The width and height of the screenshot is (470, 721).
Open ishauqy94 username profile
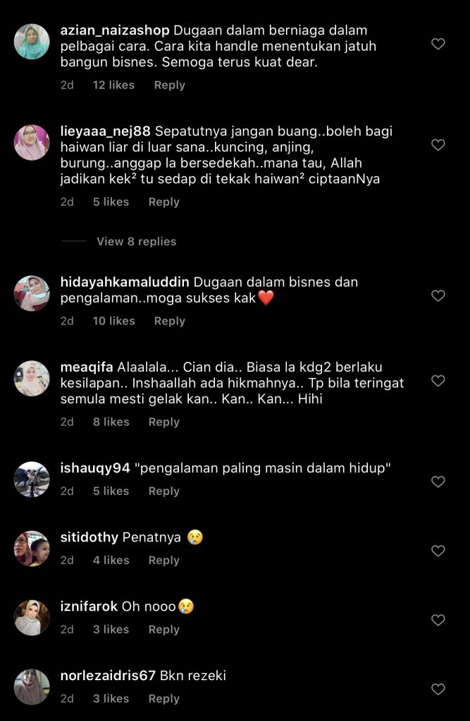click(95, 468)
